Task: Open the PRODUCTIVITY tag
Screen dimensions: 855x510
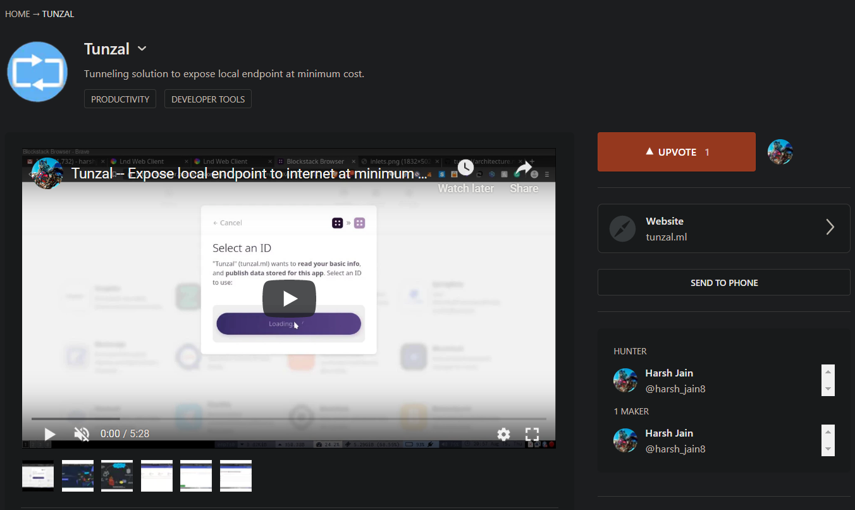Action: coord(120,99)
